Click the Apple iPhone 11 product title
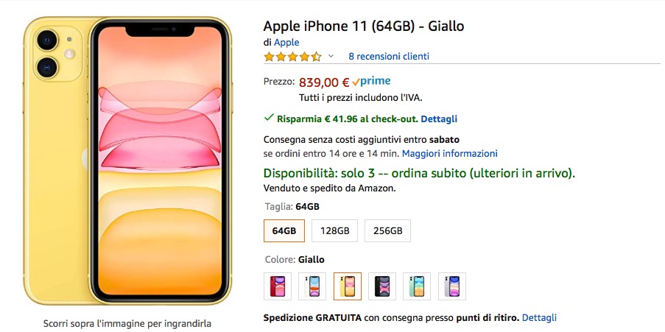This screenshot has width=665, height=332. tap(364, 27)
